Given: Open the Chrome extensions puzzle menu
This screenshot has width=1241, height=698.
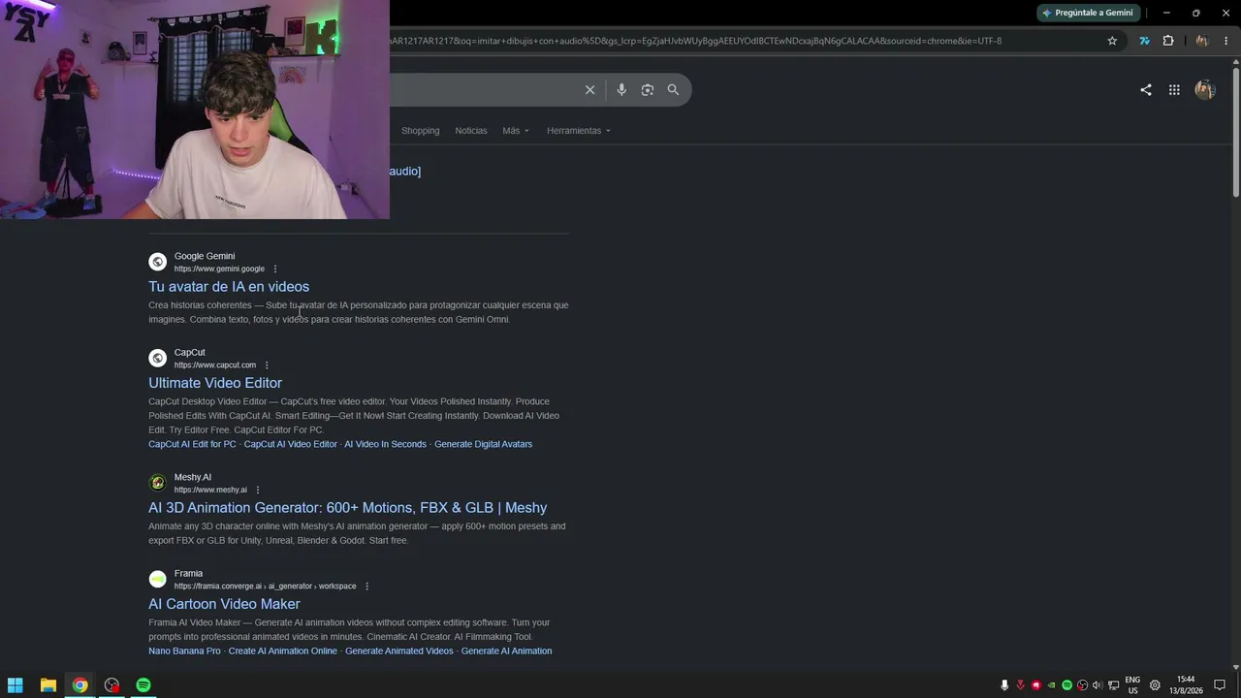Looking at the screenshot, I should 1168,41.
